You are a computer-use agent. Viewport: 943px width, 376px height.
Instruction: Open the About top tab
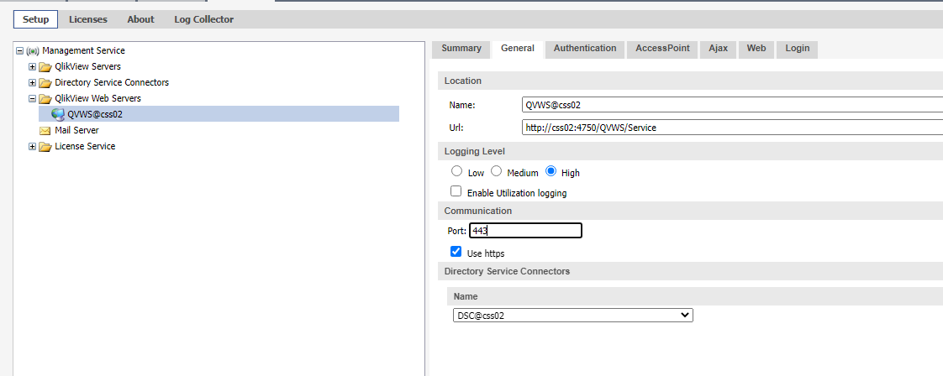click(x=140, y=19)
